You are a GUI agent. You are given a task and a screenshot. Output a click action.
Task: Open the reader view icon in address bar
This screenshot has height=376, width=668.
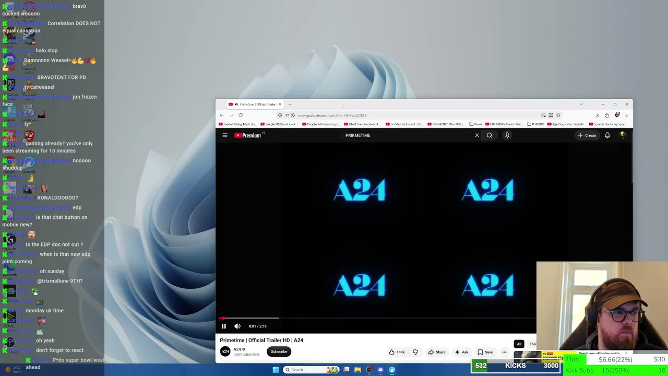pos(551,115)
